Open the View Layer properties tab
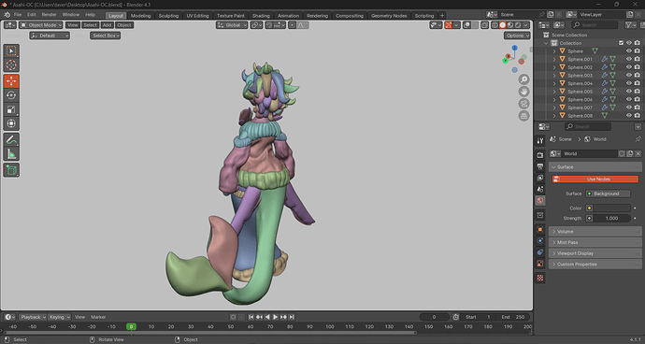The width and height of the screenshot is (645, 344). (540, 178)
